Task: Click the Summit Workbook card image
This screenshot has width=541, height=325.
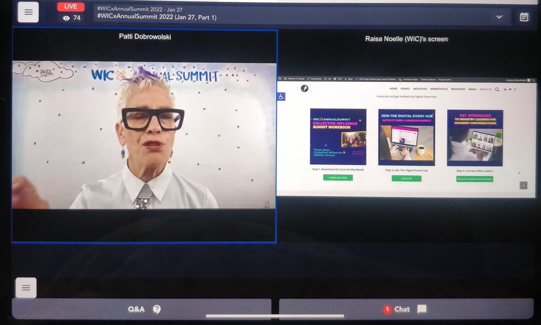Action: pyautogui.click(x=338, y=137)
